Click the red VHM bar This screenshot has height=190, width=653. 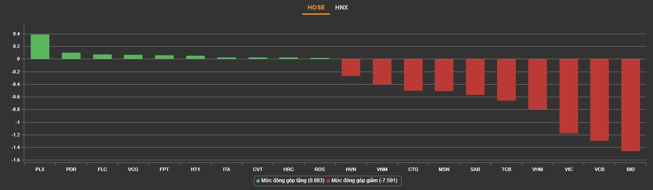point(537,84)
